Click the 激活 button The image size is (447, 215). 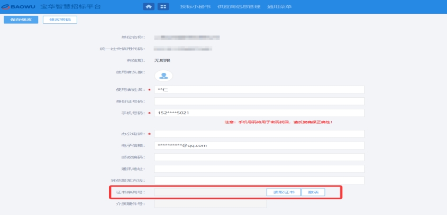click(x=313, y=192)
